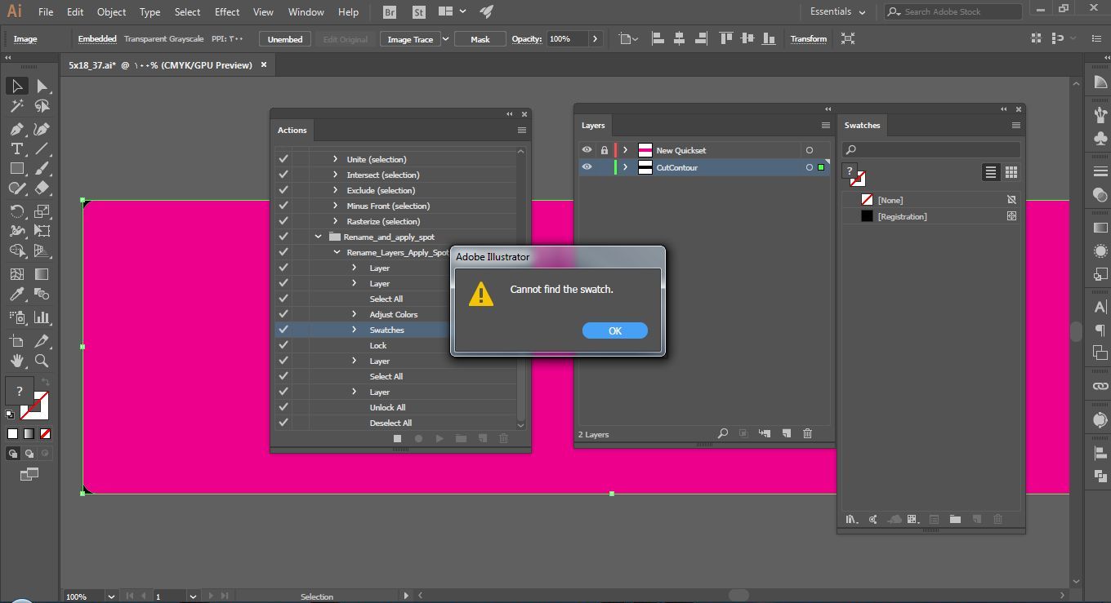The image size is (1111, 603).
Task: Select the Gradient tool
Action: (x=42, y=274)
